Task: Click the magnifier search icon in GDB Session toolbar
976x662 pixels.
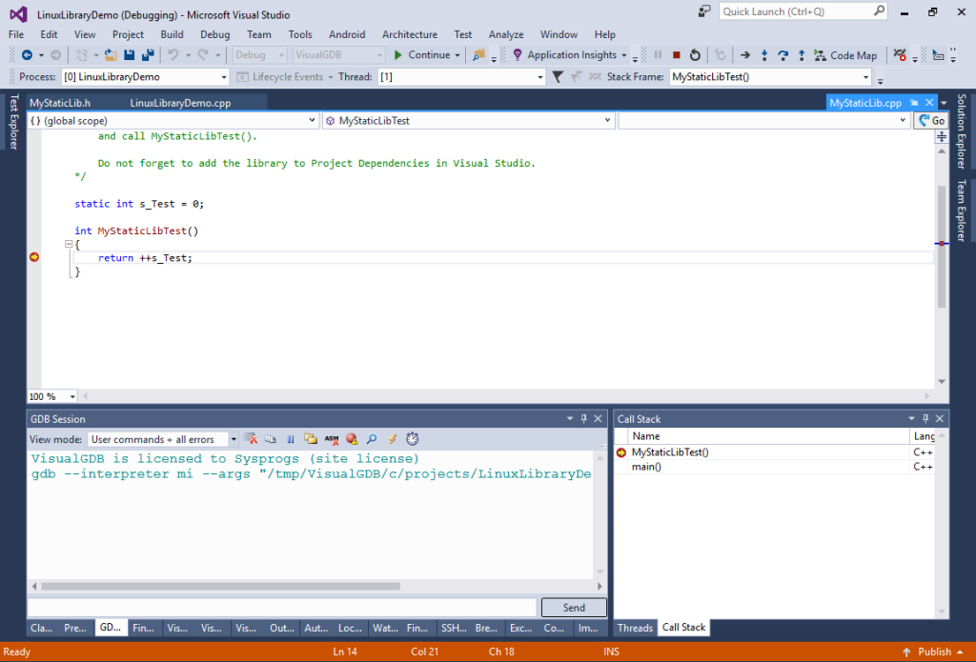Action: (x=372, y=439)
